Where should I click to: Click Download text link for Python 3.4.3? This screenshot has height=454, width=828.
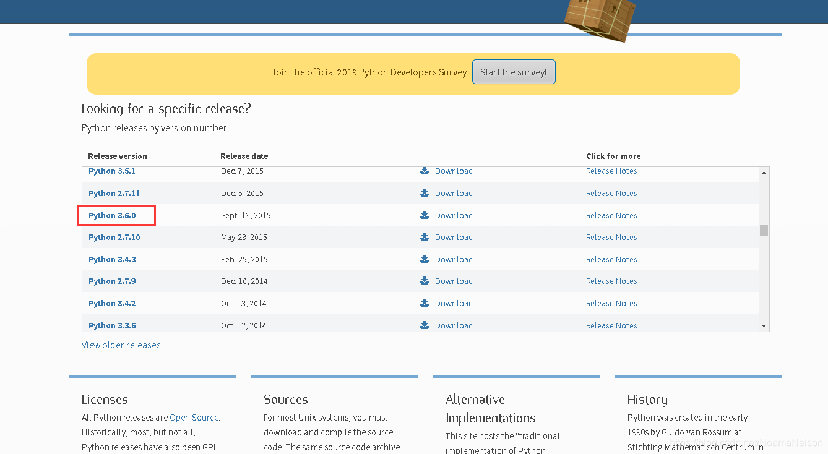click(454, 259)
